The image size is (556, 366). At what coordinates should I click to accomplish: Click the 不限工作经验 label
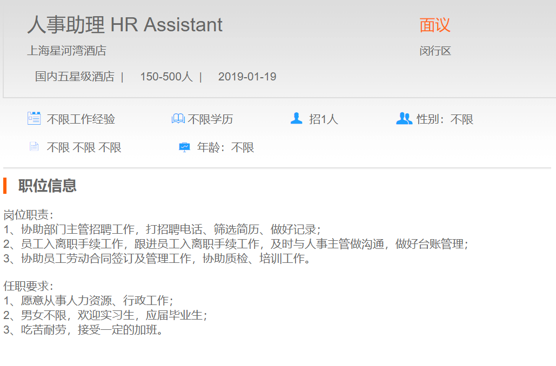(x=81, y=119)
